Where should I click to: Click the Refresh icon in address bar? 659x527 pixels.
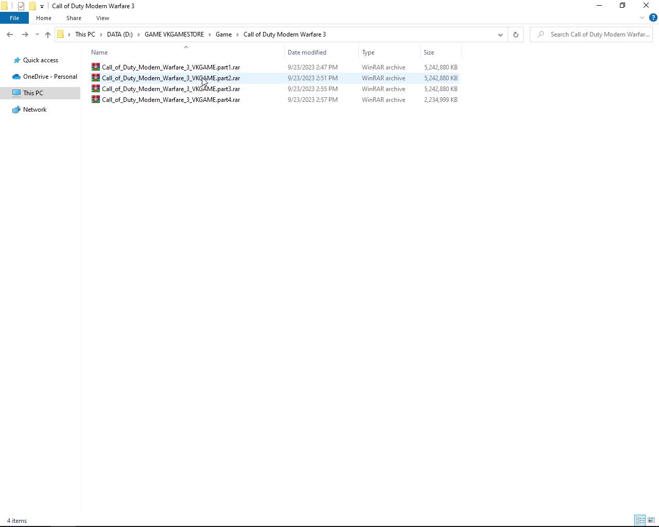pyautogui.click(x=515, y=34)
